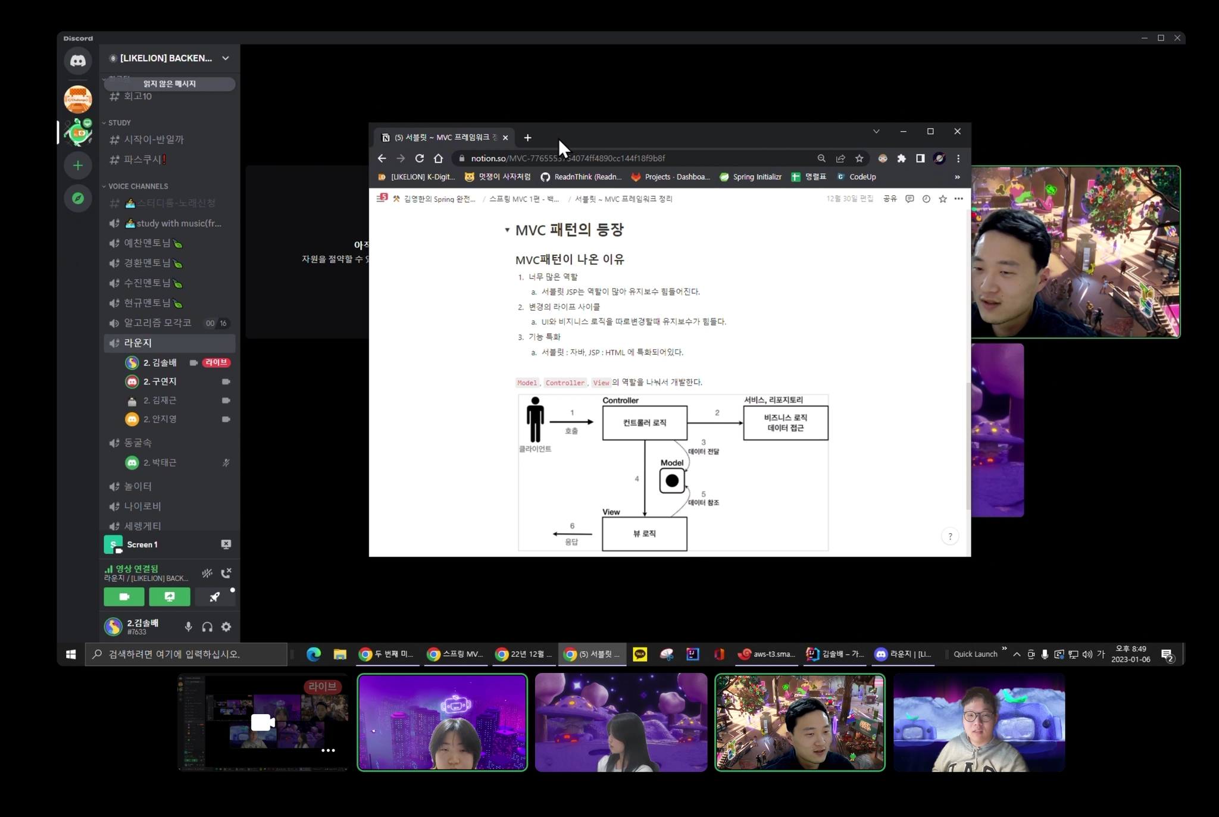This screenshot has height=817, width=1219.
Task: Click Add a Server plus icon
Action: point(78,165)
